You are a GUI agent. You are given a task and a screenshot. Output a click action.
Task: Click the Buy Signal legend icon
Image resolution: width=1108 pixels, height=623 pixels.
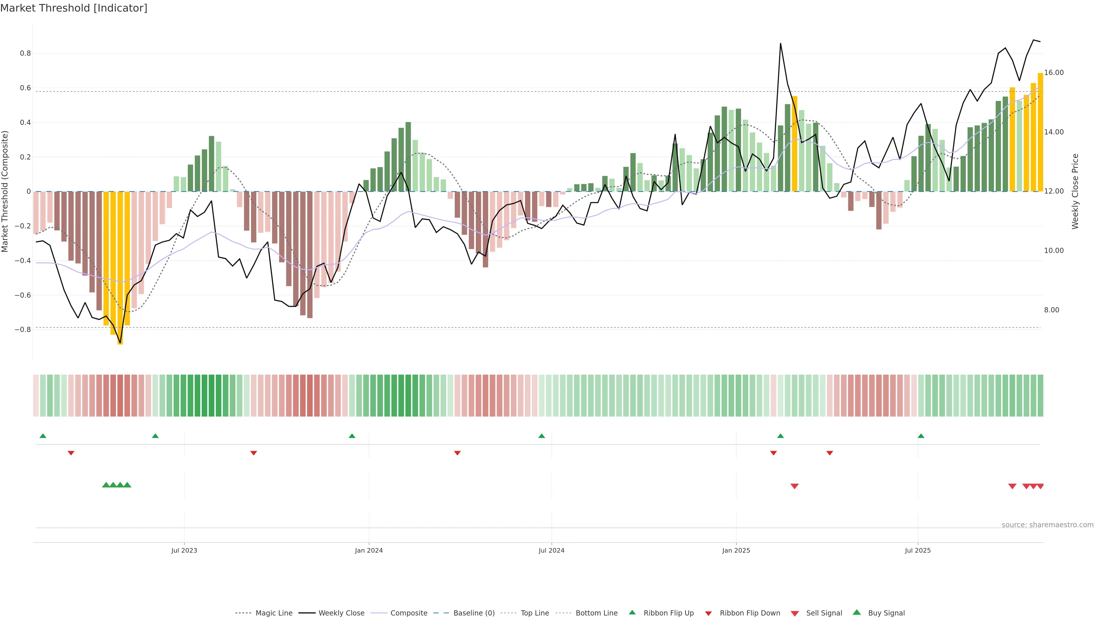[x=857, y=612]
